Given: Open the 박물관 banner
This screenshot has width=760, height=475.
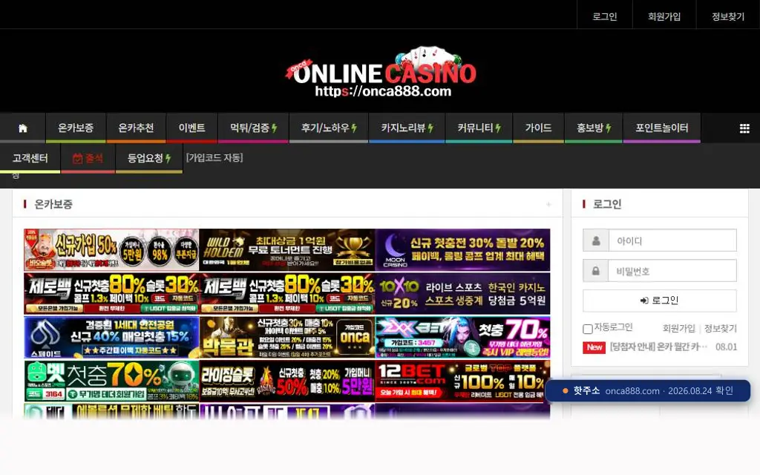Looking at the screenshot, I should pyautogui.click(x=287, y=338).
